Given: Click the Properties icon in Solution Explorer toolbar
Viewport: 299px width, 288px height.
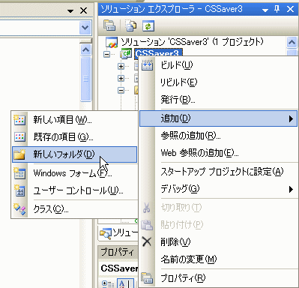Looking at the screenshot, I should pyautogui.click(x=109, y=25).
